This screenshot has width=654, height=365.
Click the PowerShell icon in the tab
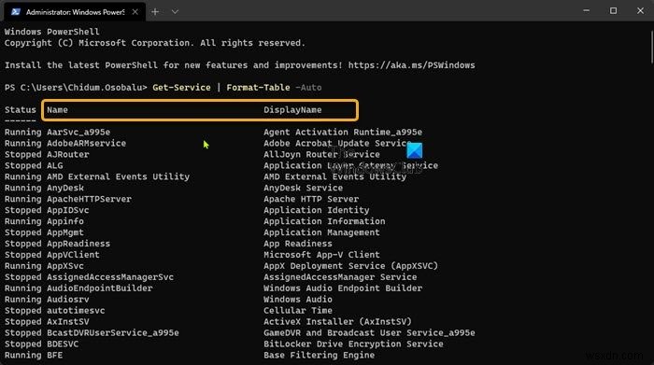[x=16, y=11]
